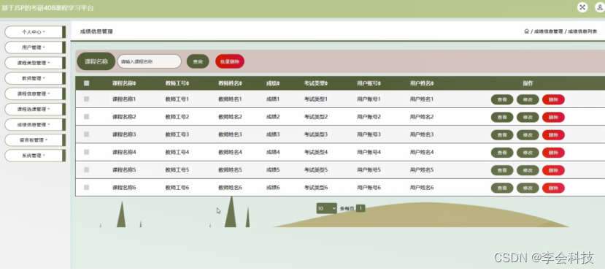
Task: Check the row checkbox for 课程名称4
Action: tap(86, 152)
